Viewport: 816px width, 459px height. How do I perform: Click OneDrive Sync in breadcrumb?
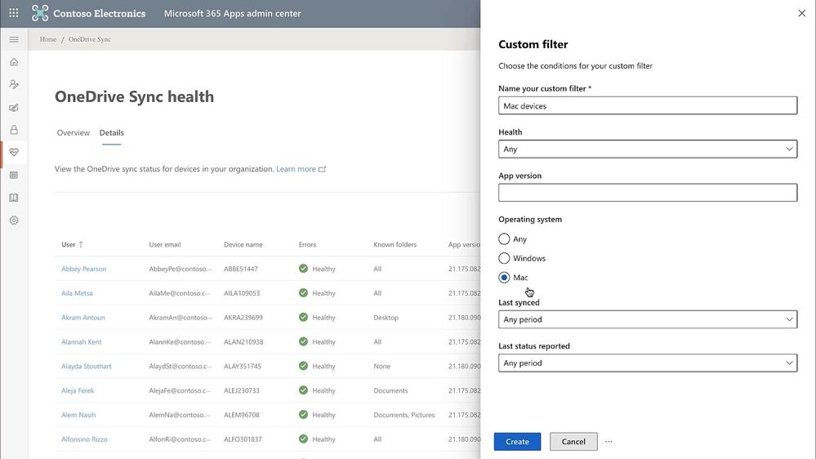point(90,39)
